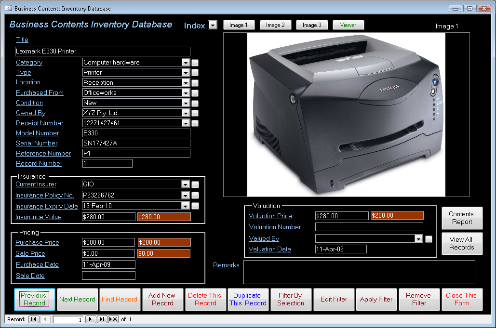The height and width of the screenshot is (328, 496).
Task: Click Model Number field containing E330
Action: 136,133
